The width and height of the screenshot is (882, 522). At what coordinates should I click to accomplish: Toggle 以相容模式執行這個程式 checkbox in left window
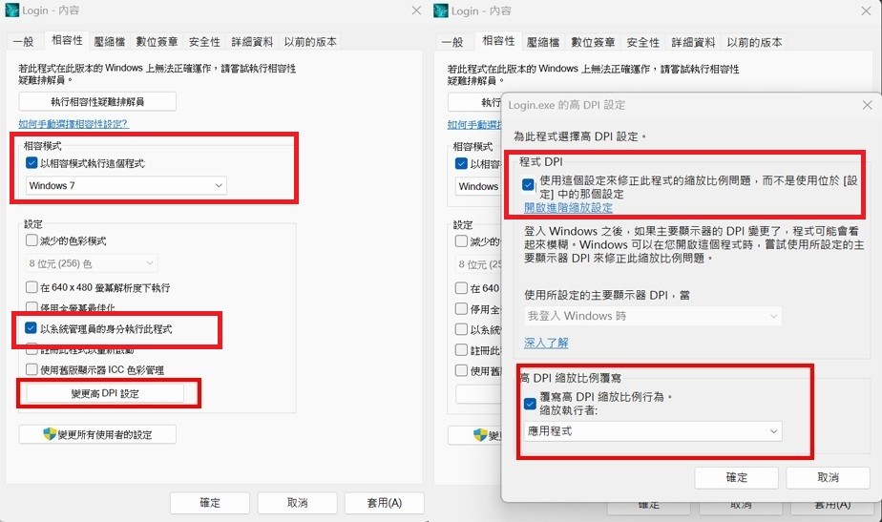pos(33,163)
